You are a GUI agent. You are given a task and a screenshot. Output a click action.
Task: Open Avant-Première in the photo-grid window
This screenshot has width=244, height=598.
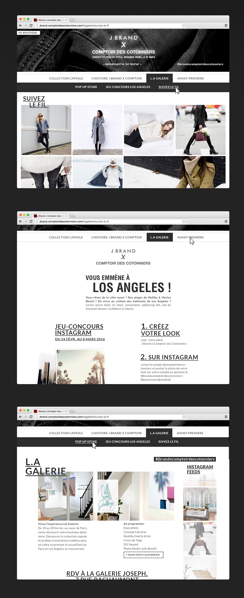coord(190,78)
